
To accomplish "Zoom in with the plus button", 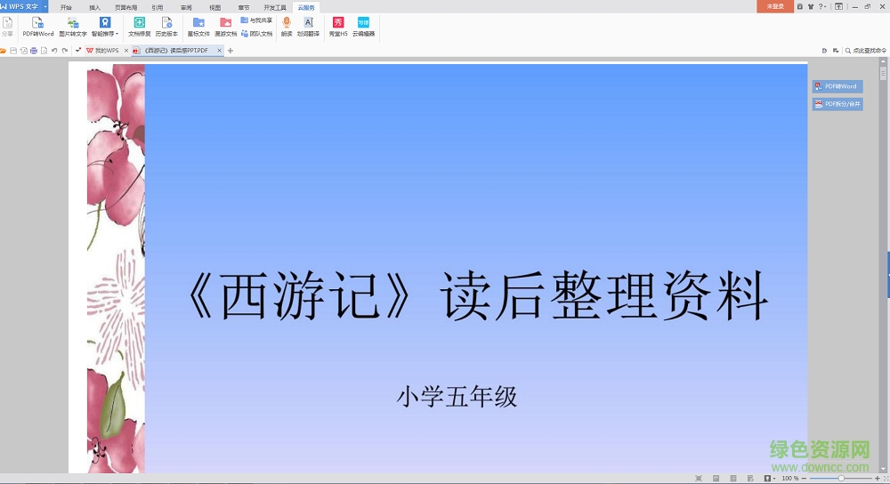I will (x=877, y=479).
